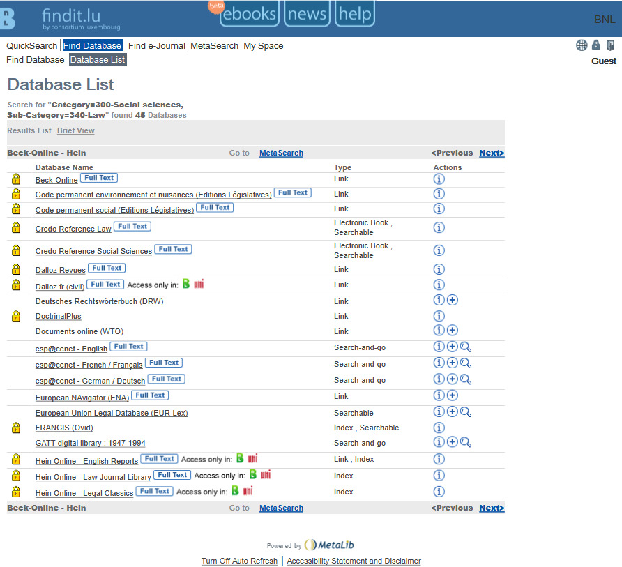Viewport: 622px width, 567px height.
Task: Click the globe language icon in header
Action: pos(582,45)
